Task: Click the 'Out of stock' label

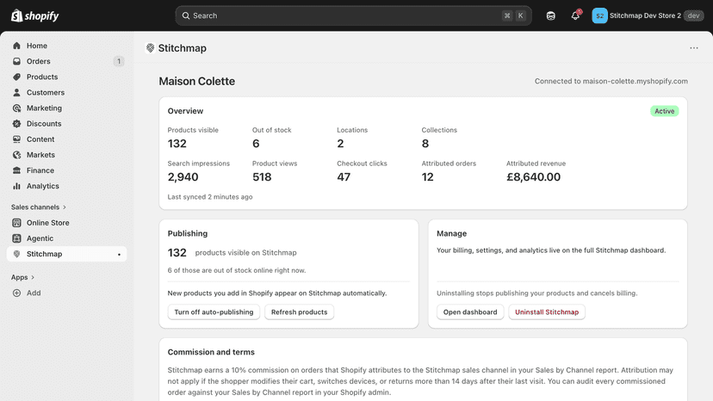Action: (x=272, y=130)
